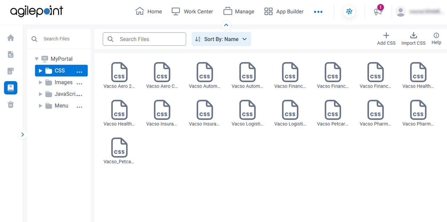Select the Vacso Petcar... CSS file
This screenshot has width=447, height=222.
point(333,113)
